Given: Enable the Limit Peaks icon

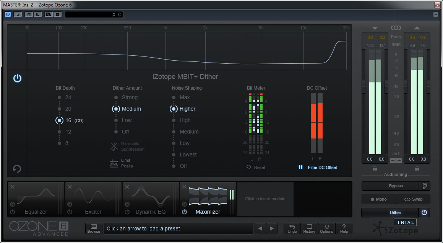Looking at the screenshot, I should (114, 163).
